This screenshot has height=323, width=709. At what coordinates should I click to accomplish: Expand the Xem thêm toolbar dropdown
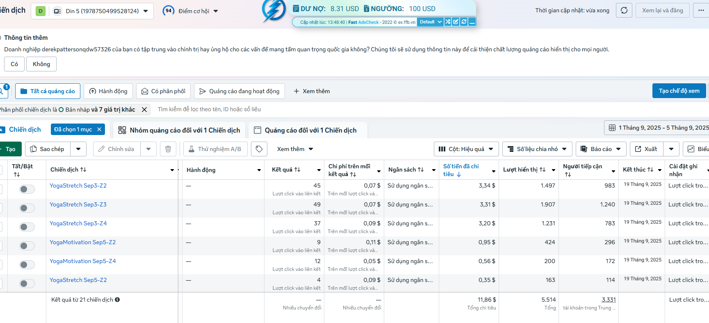(295, 149)
